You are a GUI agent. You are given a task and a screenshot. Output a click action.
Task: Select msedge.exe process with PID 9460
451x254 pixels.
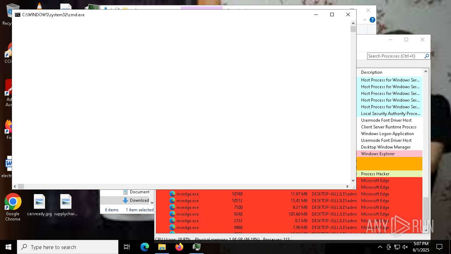pos(289,228)
